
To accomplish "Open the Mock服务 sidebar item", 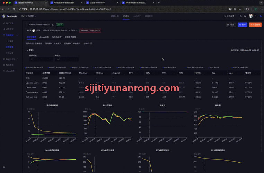I will (9, 71).
